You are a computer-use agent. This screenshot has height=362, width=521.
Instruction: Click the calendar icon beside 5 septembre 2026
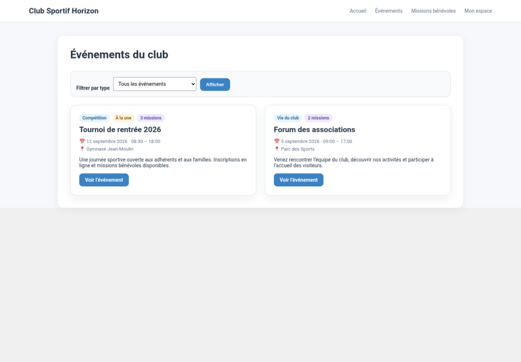pyautogui.click(x=277, y=141)
